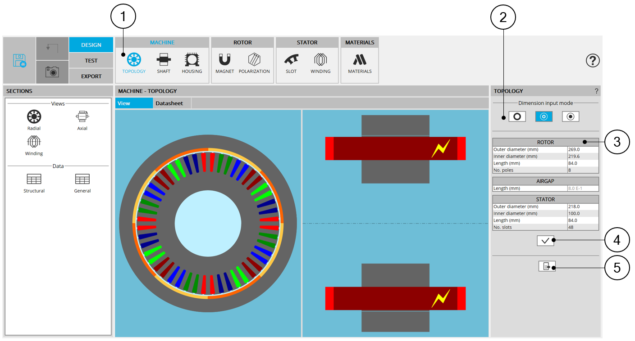Take a snapshot with camera icon
Screen dimensions: 635x341
(x=52, y=72)
